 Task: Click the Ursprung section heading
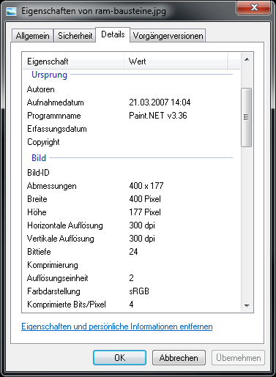click(x=49, y=75)
